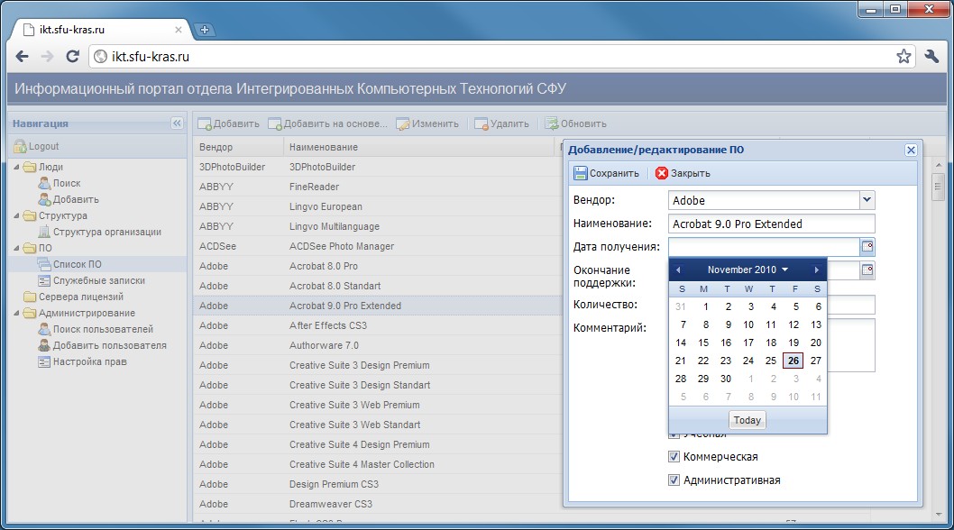Toggle Административная checkbox

point(674,480)
